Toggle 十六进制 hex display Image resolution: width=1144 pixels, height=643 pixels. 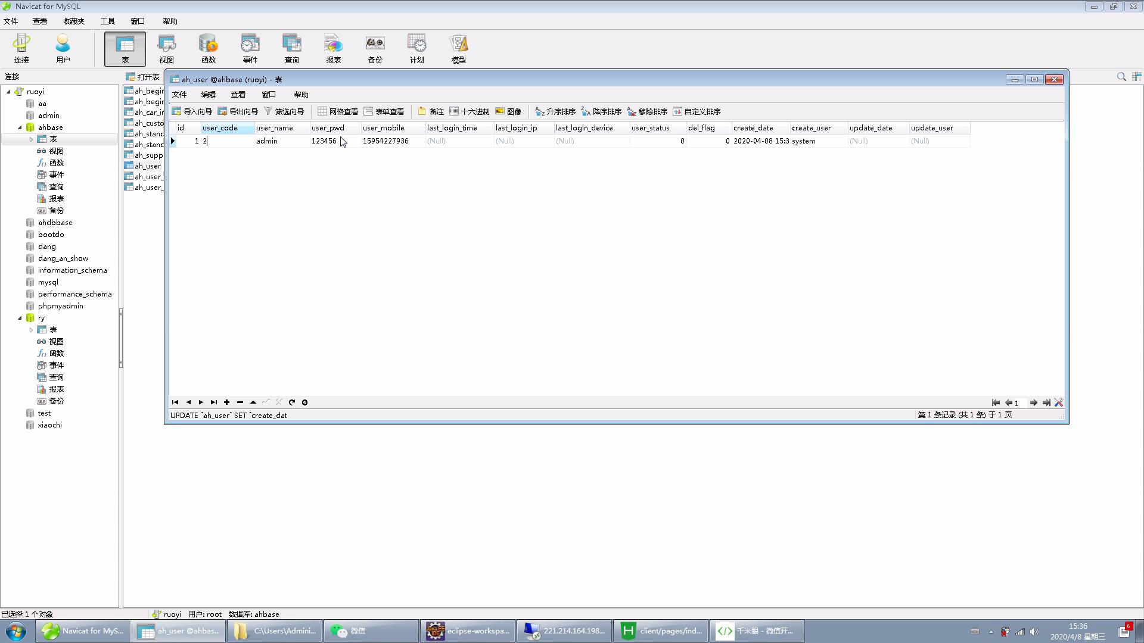click(x=470, y=111)
